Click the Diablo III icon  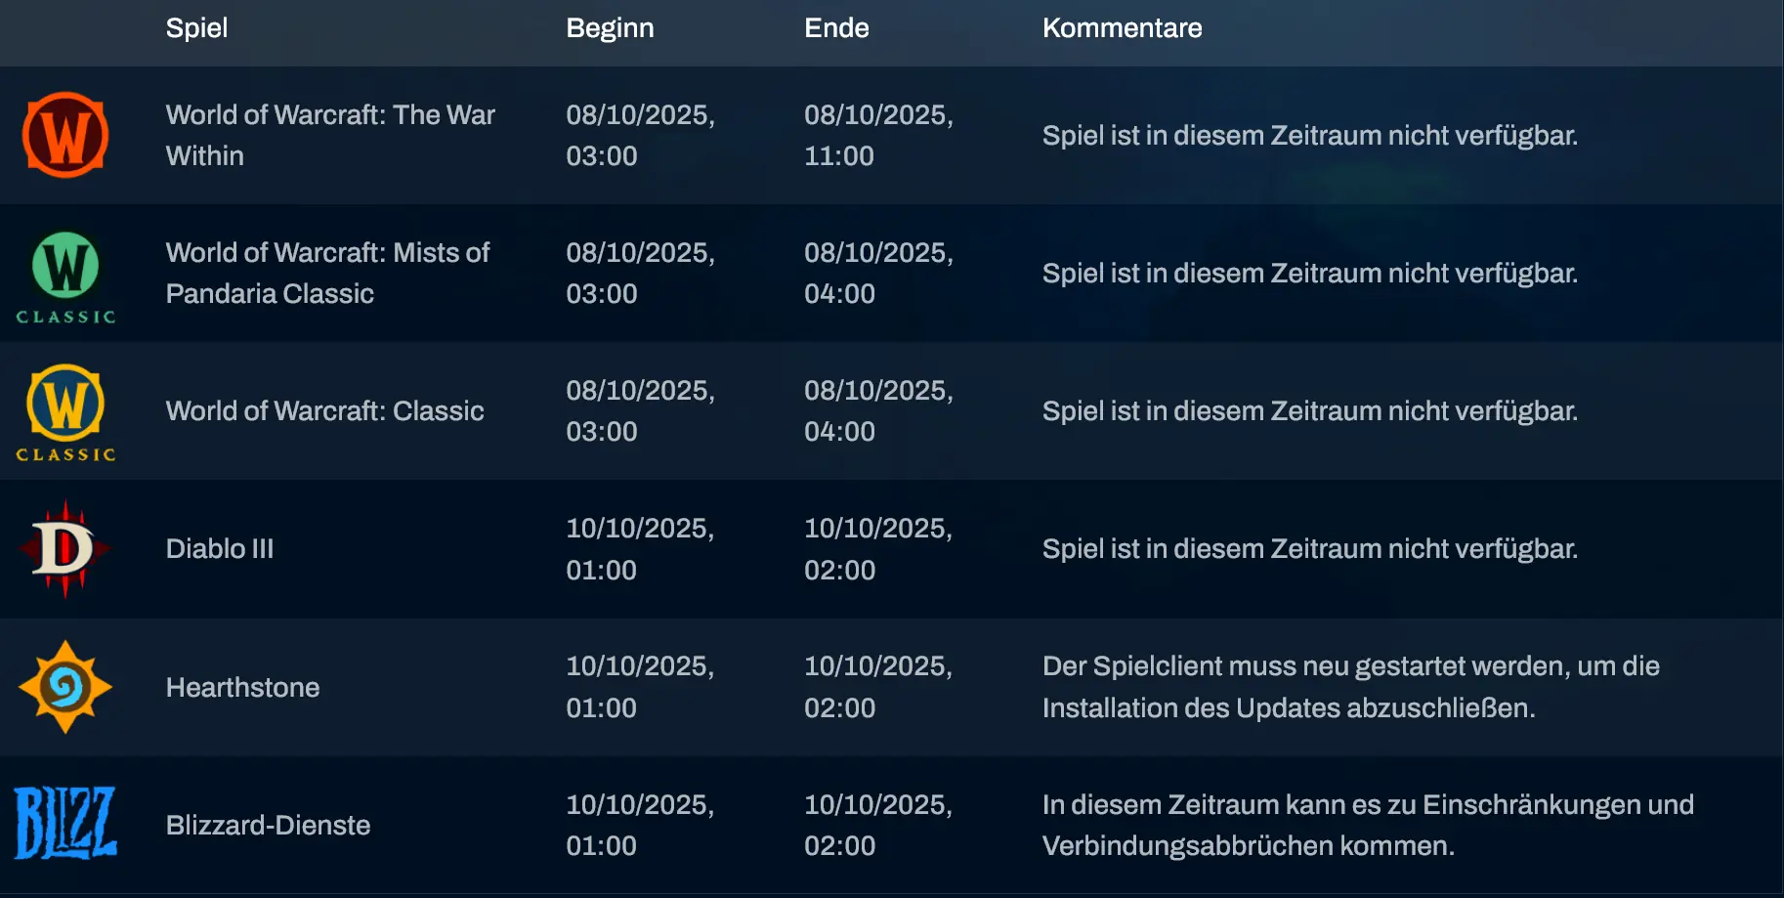point(64,548)
